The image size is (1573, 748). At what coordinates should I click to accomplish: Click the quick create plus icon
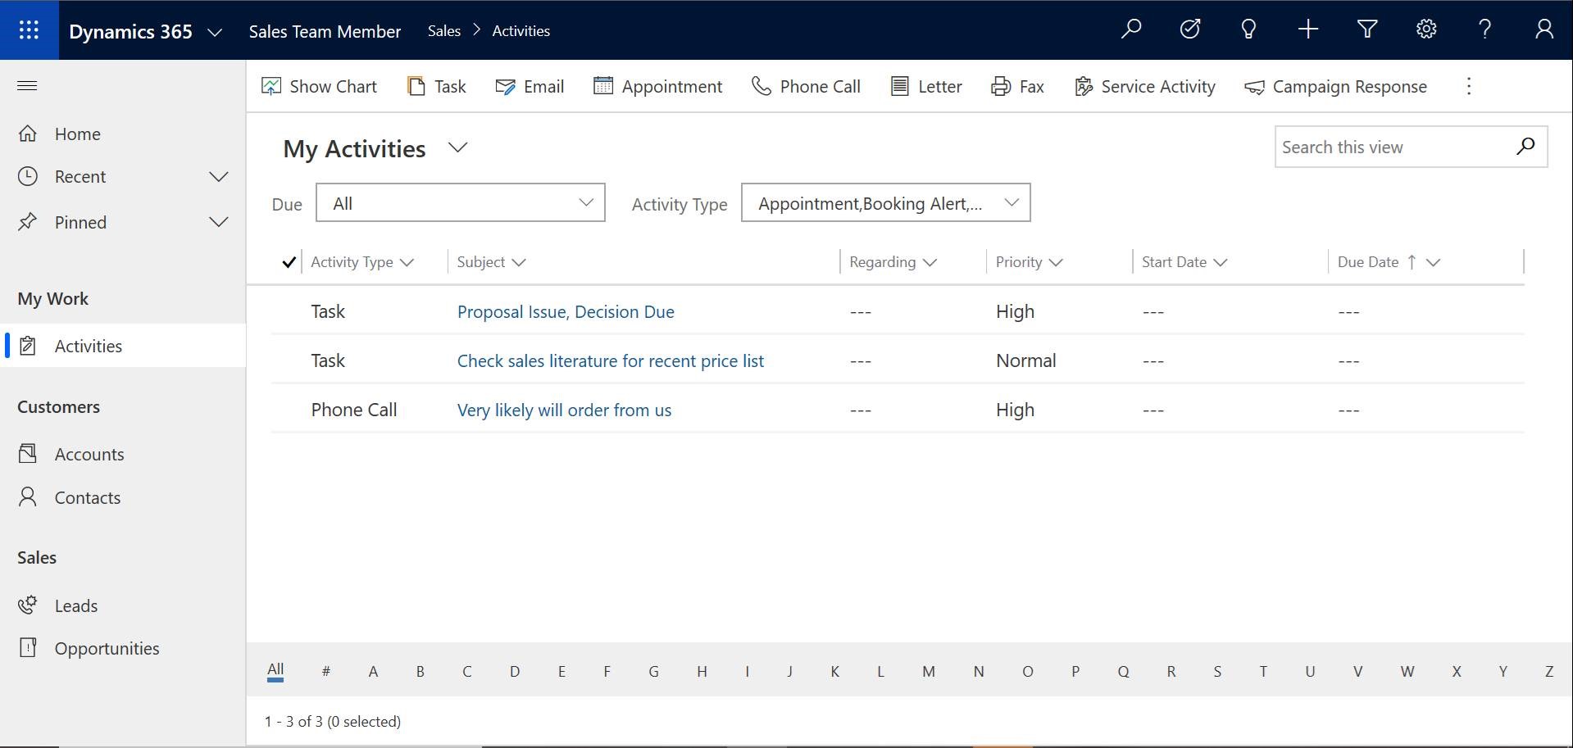click(1308, 30)
